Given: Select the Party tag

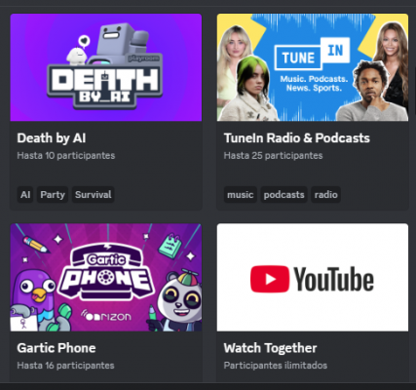Looking at the screenshot, I should (x=53, y=195).
